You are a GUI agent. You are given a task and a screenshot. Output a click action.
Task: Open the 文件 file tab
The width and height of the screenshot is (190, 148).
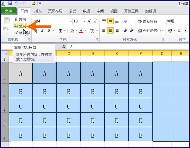pyautogui.click(x=9, y=11)
